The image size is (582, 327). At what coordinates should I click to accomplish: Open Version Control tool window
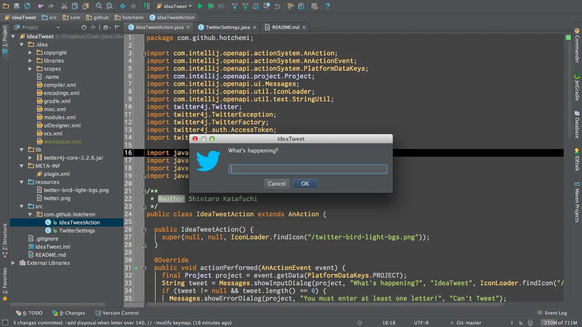pyautogui.click(x=116, y=313)
